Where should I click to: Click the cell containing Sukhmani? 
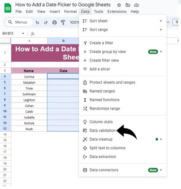click(x=29, y=94)
